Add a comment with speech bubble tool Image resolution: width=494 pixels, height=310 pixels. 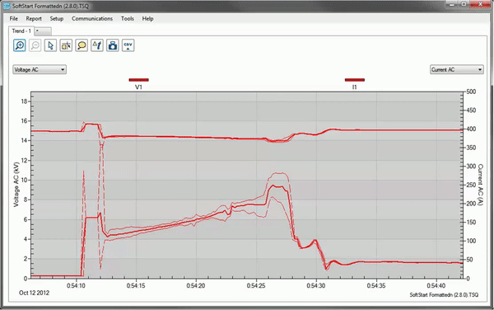[x=82, y=45]
